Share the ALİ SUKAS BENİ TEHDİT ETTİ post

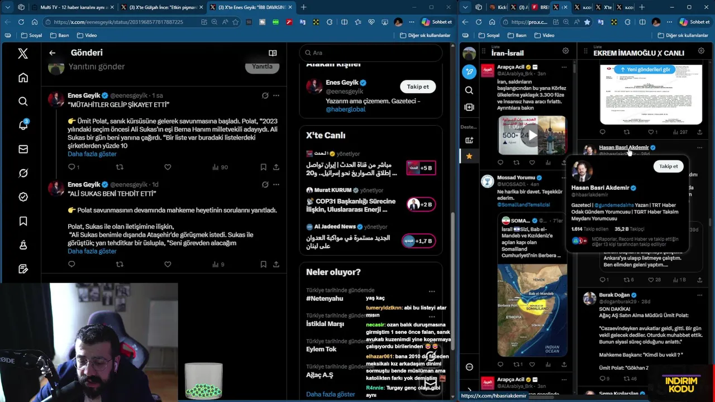[276, 264]
